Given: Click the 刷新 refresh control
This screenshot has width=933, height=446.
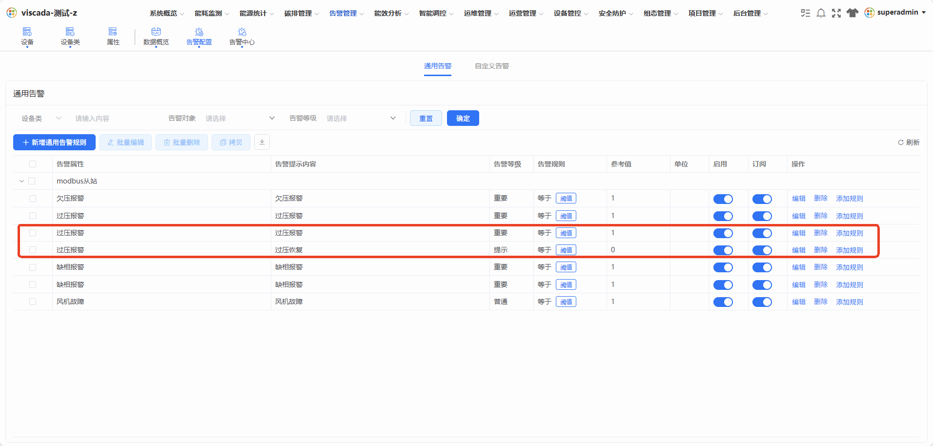Looking at the screenshot, I should point(909,142).
